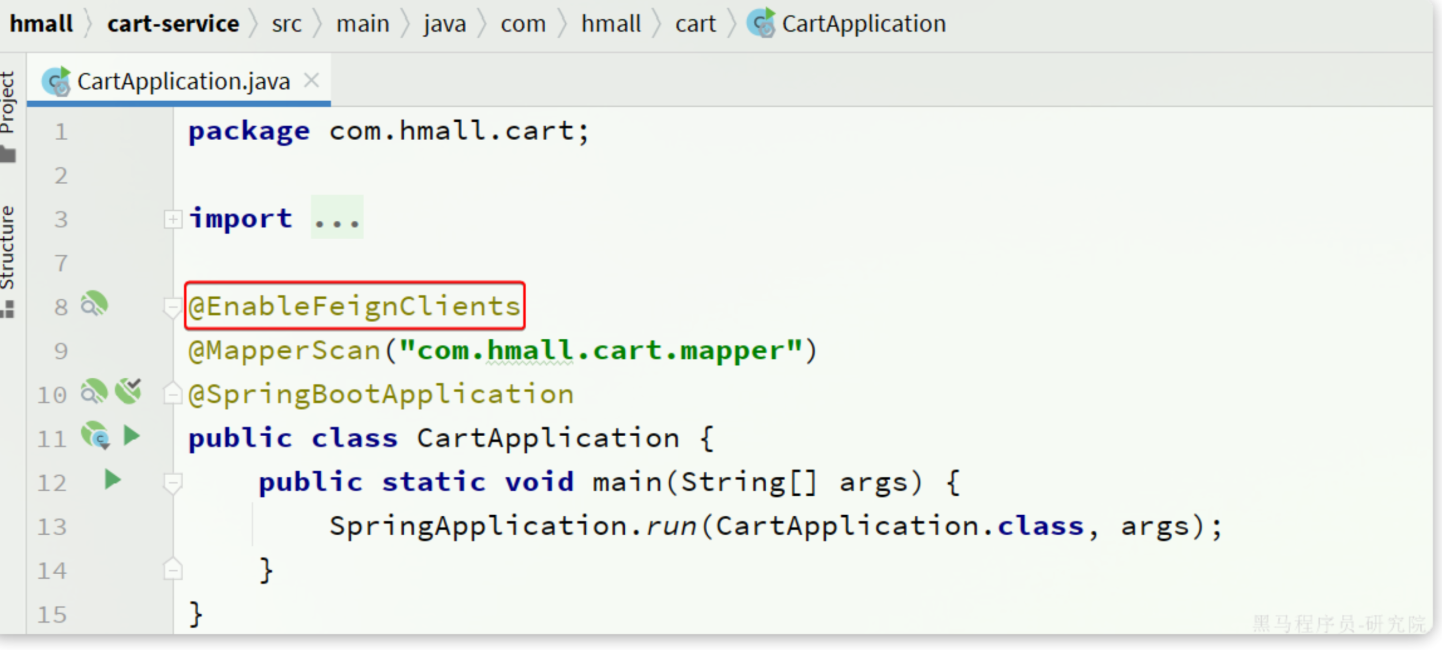Click the CartApplication class icon in the breadcrumb
Screen dimensions: 1442x650
coord(761,23)
